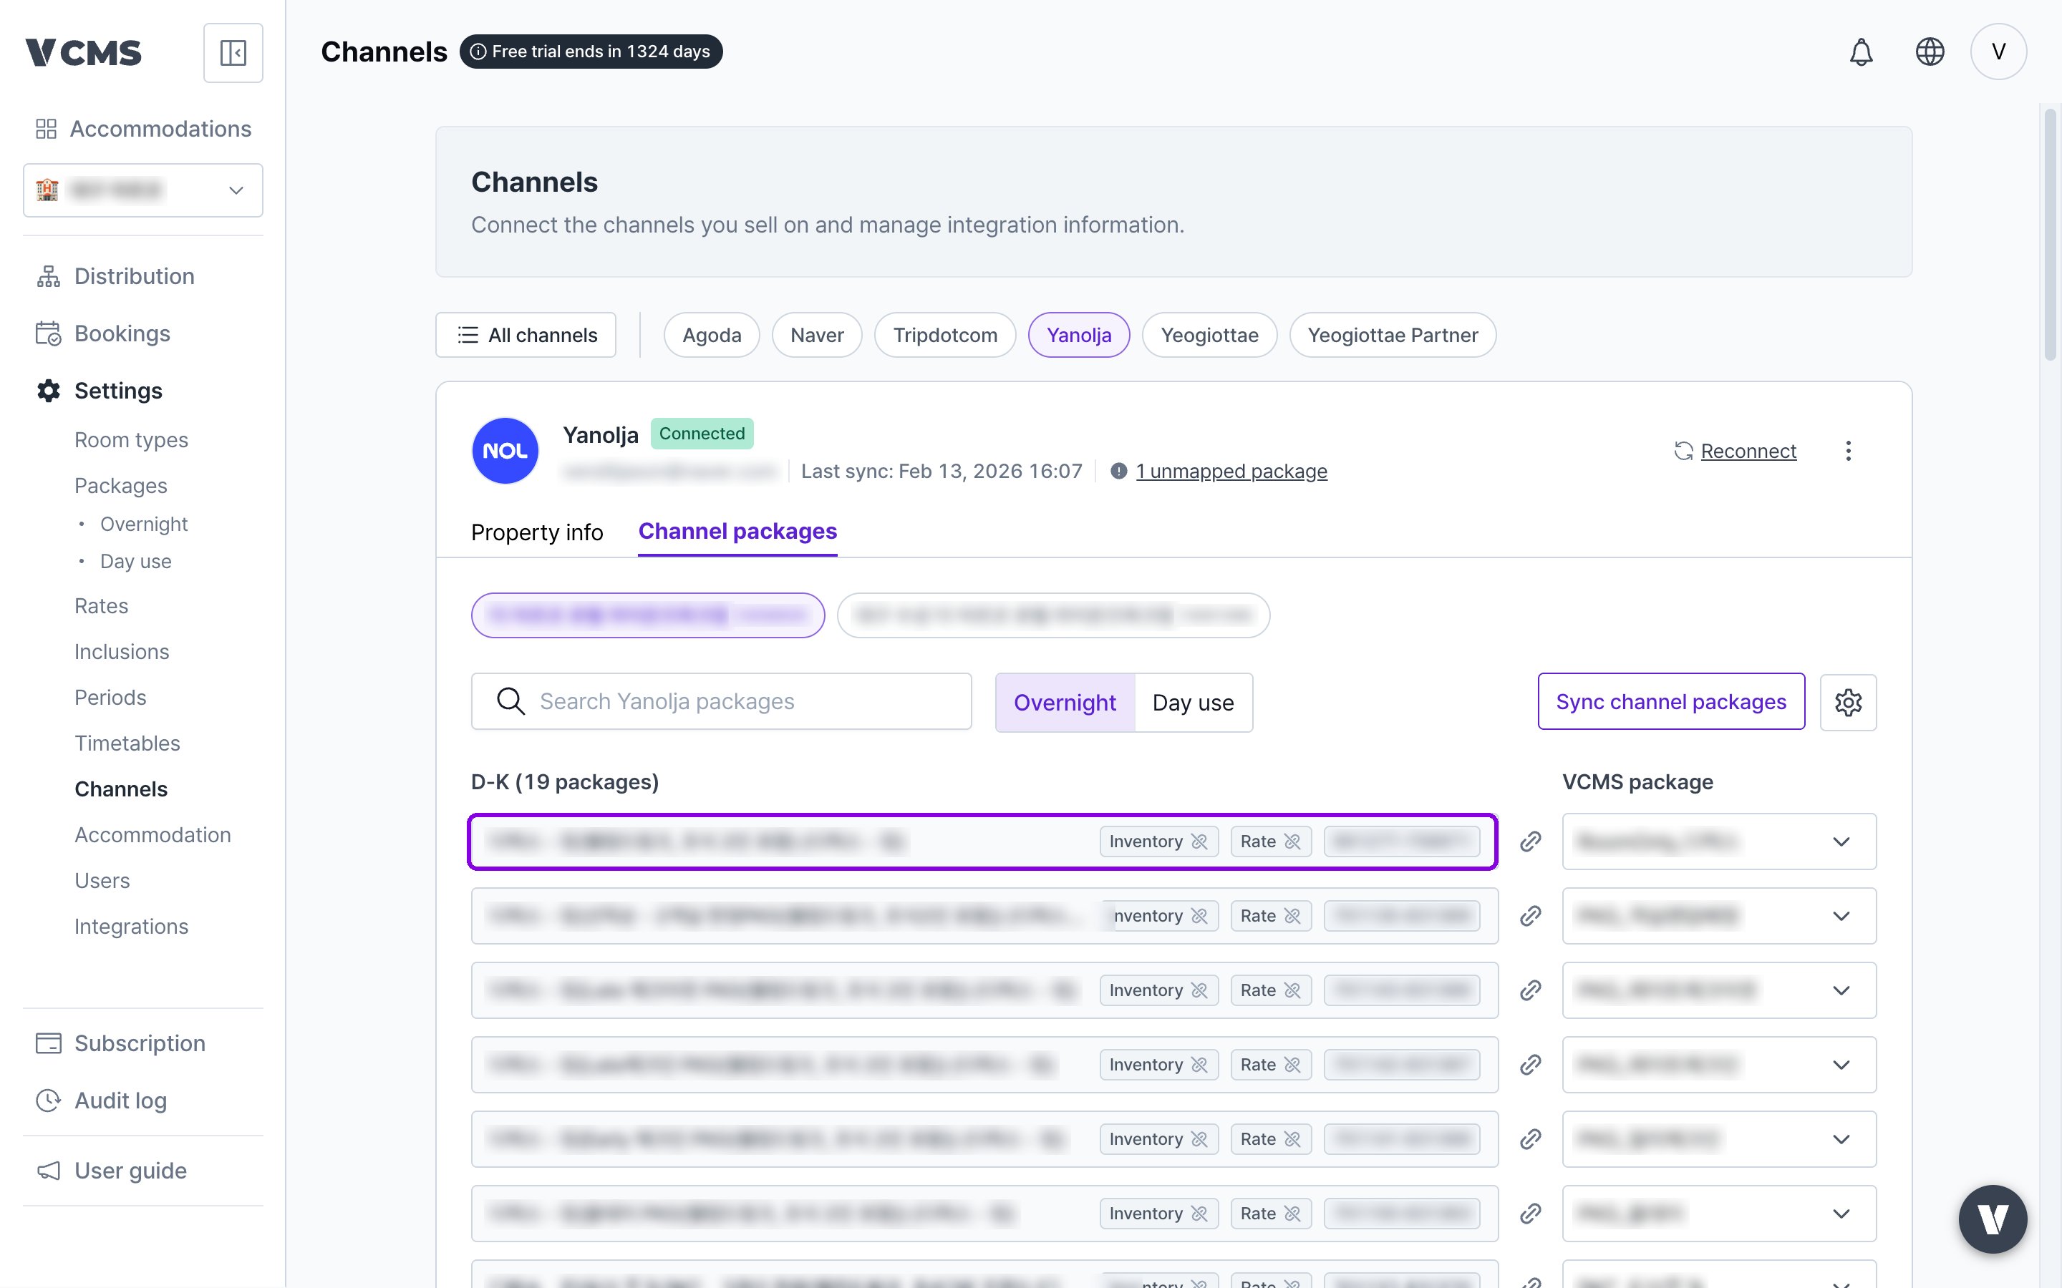The height and width of the screenshot is (1288, 2062).
Task: Switch package list to Day use segment
Action: (1193, 703)
